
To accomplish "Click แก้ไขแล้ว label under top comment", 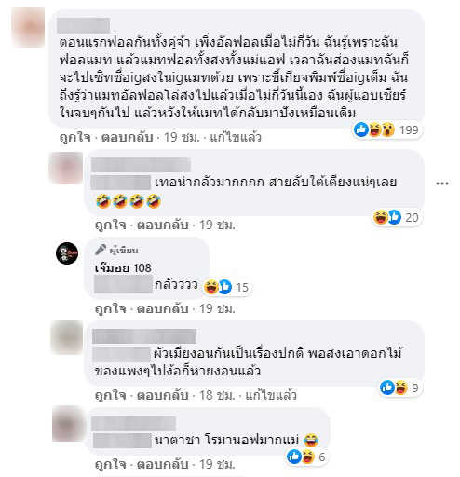I will 236,137.
